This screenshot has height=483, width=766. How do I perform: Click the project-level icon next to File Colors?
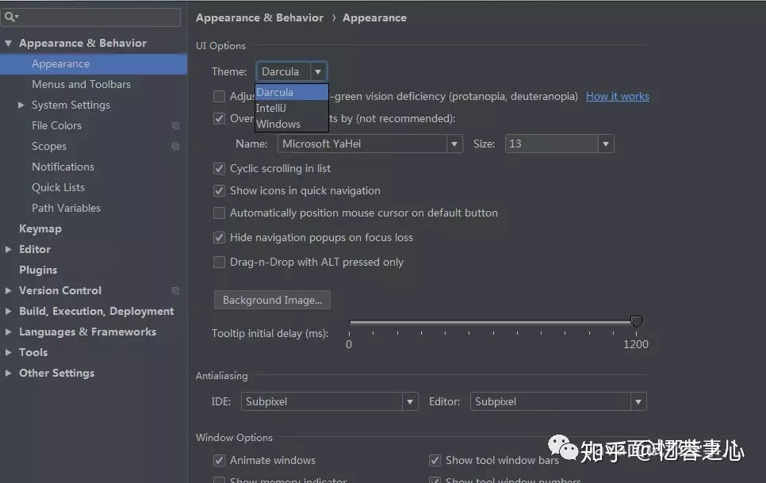(x=175, y=126)
